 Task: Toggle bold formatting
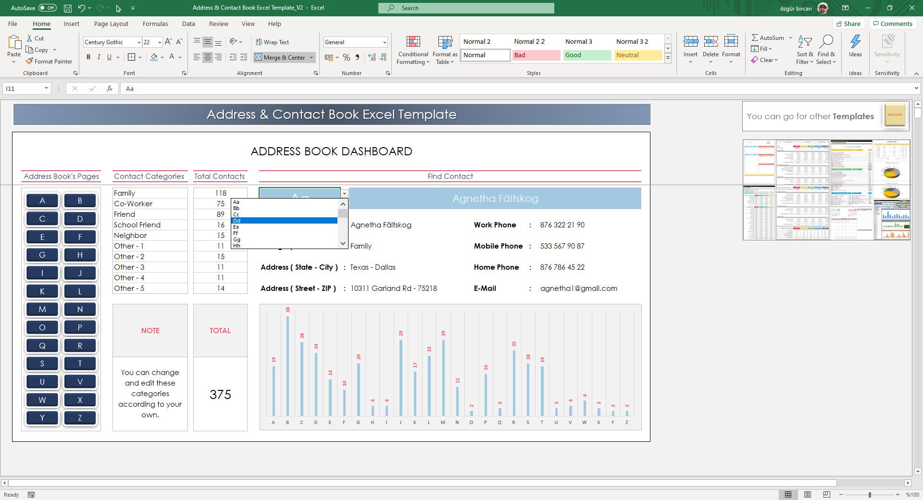click(88, 57)
